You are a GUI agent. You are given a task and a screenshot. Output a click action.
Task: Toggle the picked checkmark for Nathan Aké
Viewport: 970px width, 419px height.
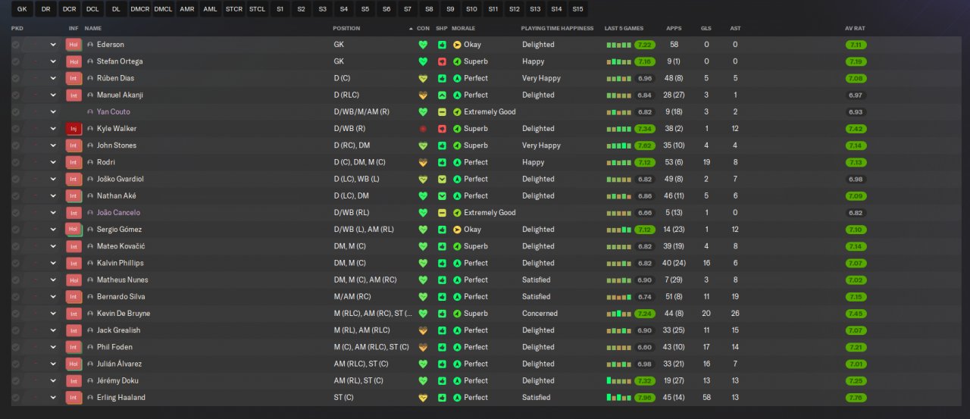pos(16,195)
